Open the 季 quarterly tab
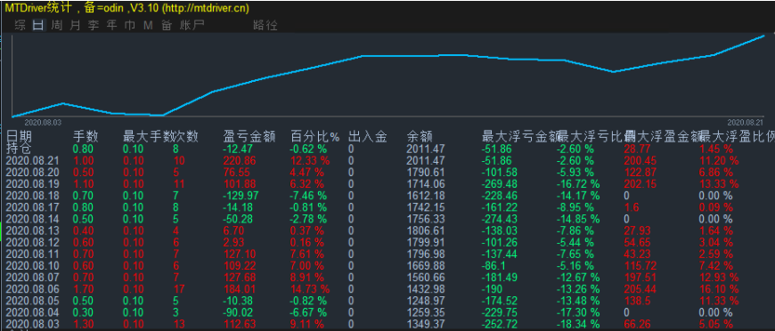Viewport: 775px width, 331px height. click(x=94, y=25)
